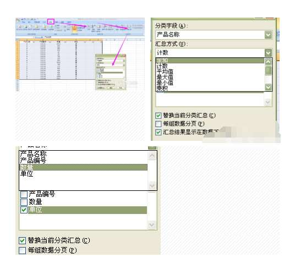Check the 产品编号 checkbox
Viewport: 284px width, 258px height.
tap(24, 194)
